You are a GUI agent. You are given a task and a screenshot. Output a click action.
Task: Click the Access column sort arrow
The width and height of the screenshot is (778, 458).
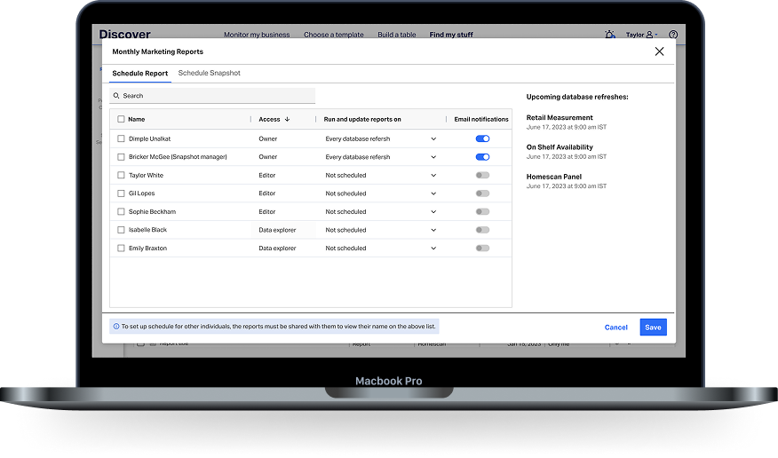(x=287, y=119)
